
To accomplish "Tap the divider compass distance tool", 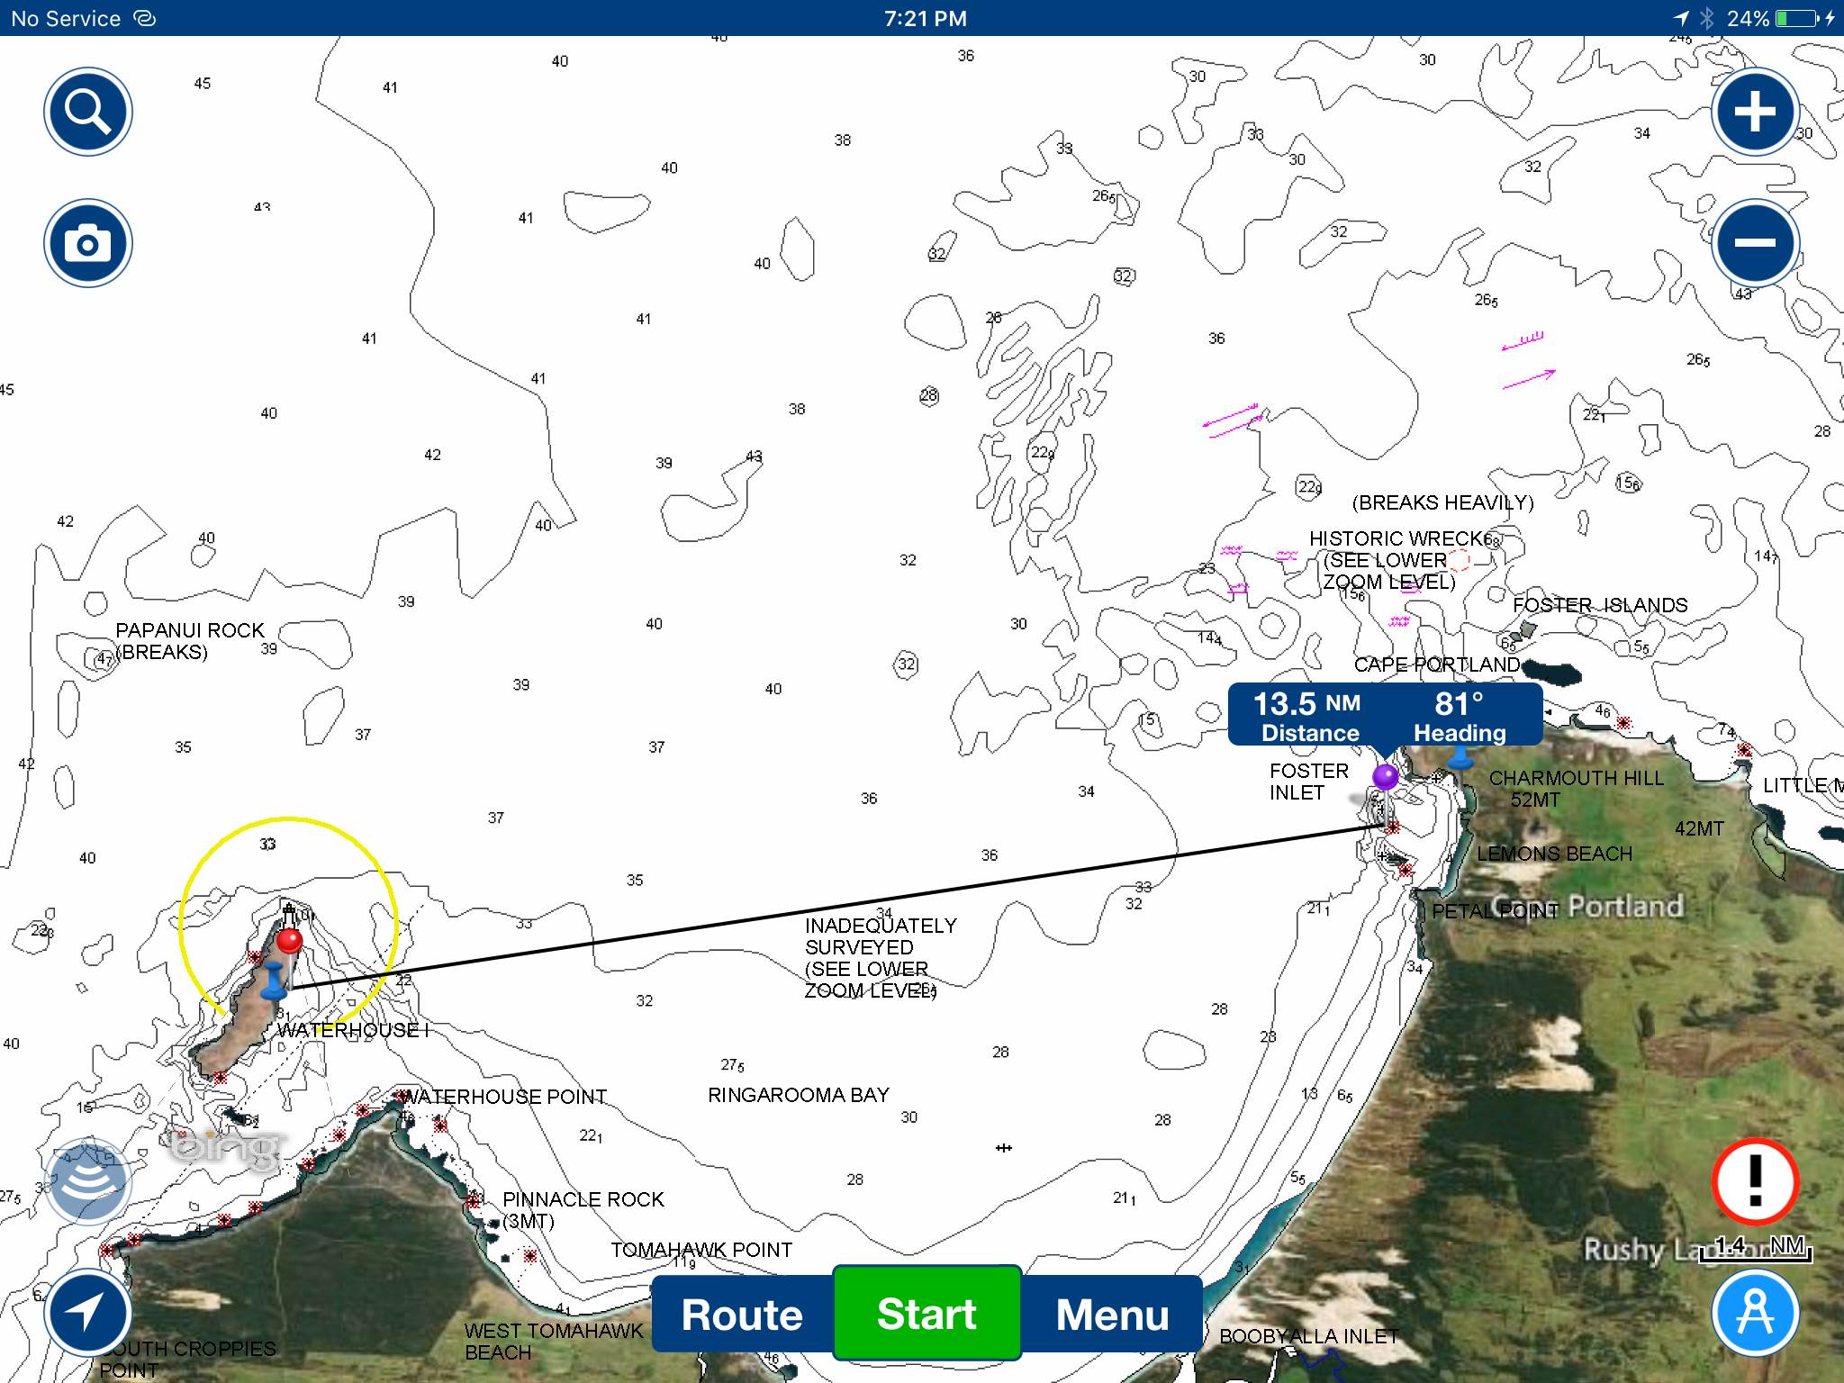I will 1755,1313.
